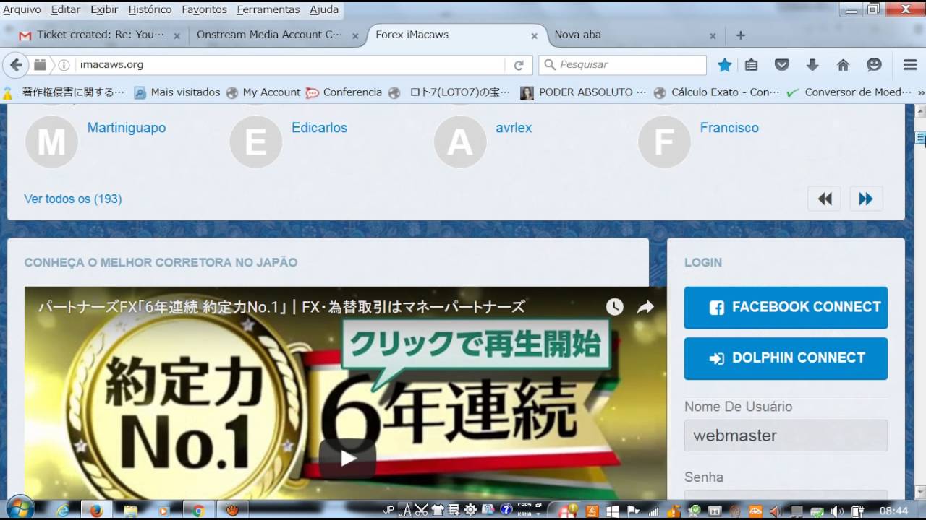926x520 pixels.
Task: Show more bookmarks with the chevron overflow
Action: tap(920, 92)
